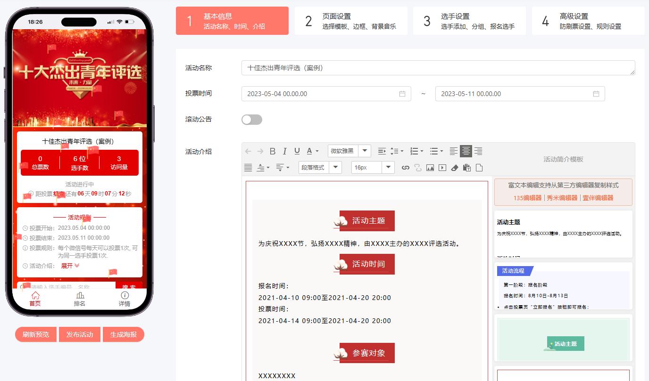The width and height of the screenshot is (649, 381).
Task: Insert a video using the video icon
Action: 441,168
